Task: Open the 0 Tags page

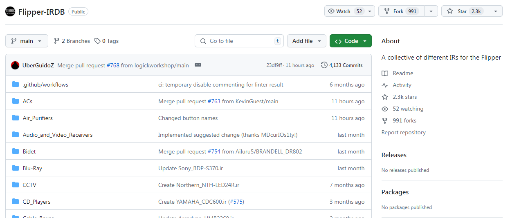Action: [106, 41]
